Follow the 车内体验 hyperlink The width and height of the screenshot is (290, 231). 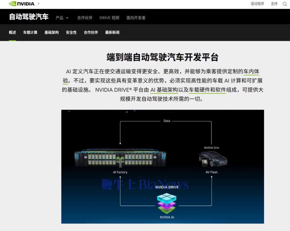pyautogui.click(x=251, y=72)
